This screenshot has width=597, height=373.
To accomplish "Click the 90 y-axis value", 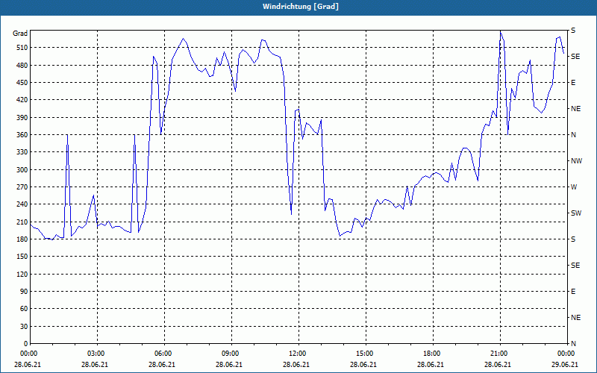I will (24, 292).
